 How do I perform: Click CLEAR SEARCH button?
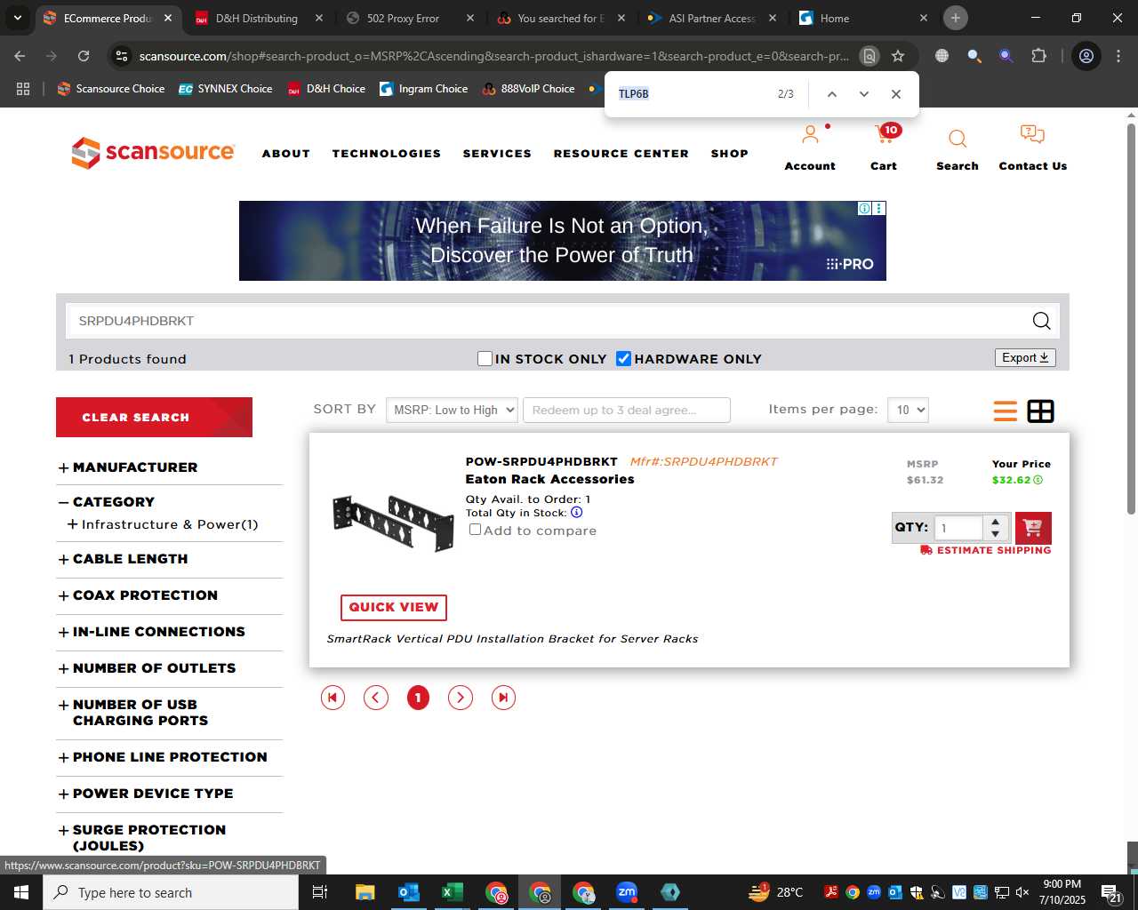pos(154,417)
